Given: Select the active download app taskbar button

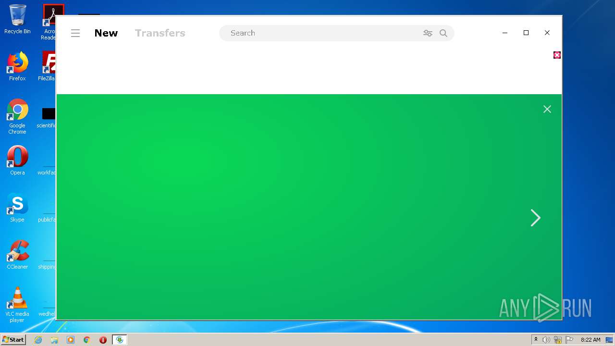Looking at the screenshot, I should [119, 340].
